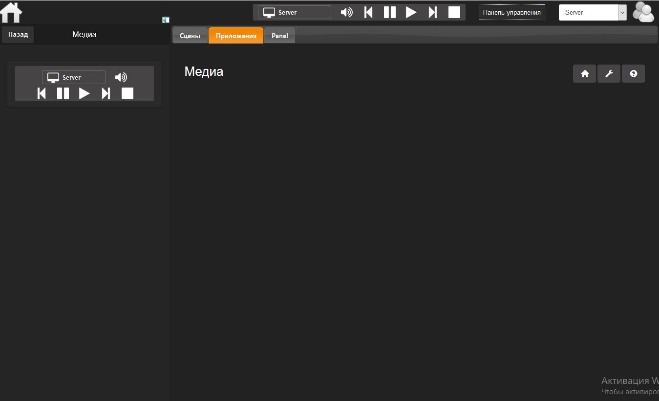Click the volume speaker icon in top bar
The width and height of the screenshot is (659, 401).
coord(346,12)
